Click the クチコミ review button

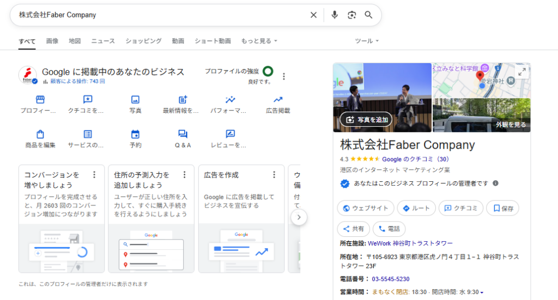[x=461, y=209]
